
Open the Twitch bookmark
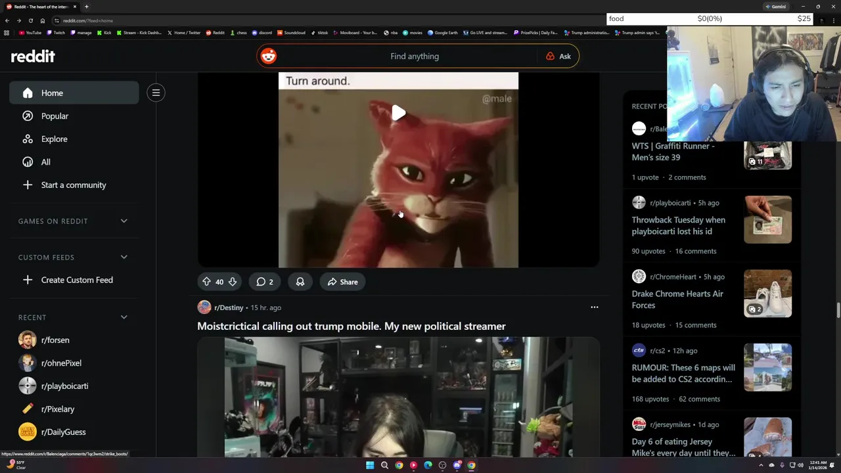56,32
